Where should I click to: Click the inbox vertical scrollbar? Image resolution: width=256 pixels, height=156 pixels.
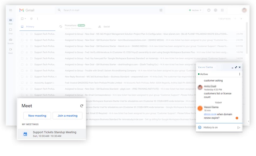click(x=247, y=38)
